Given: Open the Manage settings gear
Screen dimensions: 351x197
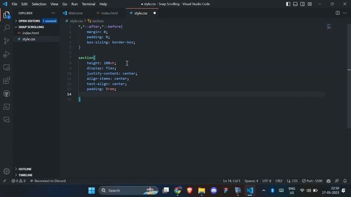Looking at the screenshot, I should [7, 171].
